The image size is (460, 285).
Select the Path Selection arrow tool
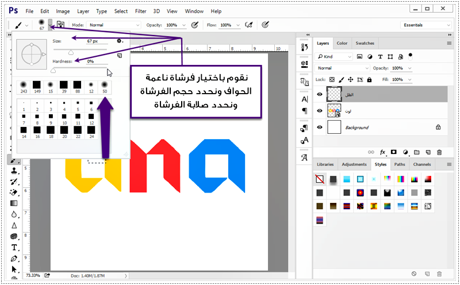click(x=14, y=269)
